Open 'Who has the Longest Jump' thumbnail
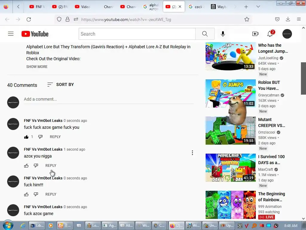Viewport: 306px width, 230px height. click(x=230, y=56)
